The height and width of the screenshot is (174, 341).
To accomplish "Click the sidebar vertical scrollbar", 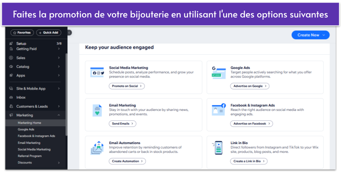I will pos(66,95).
